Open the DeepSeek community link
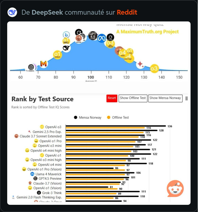 click(47, 12)
